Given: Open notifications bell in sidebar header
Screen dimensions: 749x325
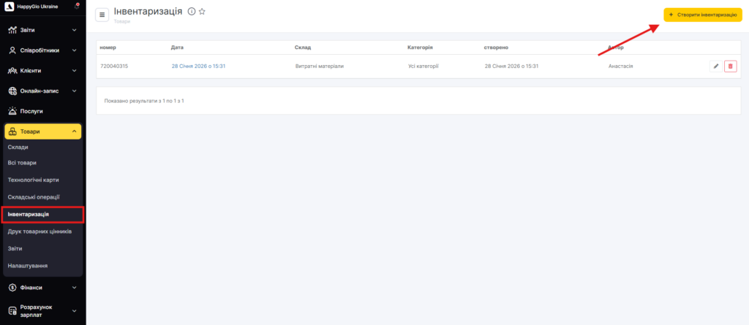Looking at the screenshot, I should pyautogui.click(x=77, y=7).
